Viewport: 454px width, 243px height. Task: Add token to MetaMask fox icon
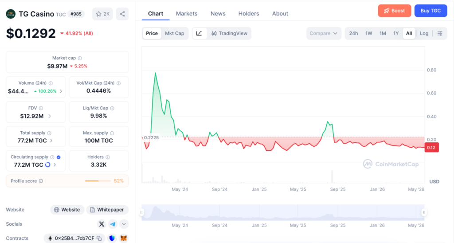(x=124, y=239)
